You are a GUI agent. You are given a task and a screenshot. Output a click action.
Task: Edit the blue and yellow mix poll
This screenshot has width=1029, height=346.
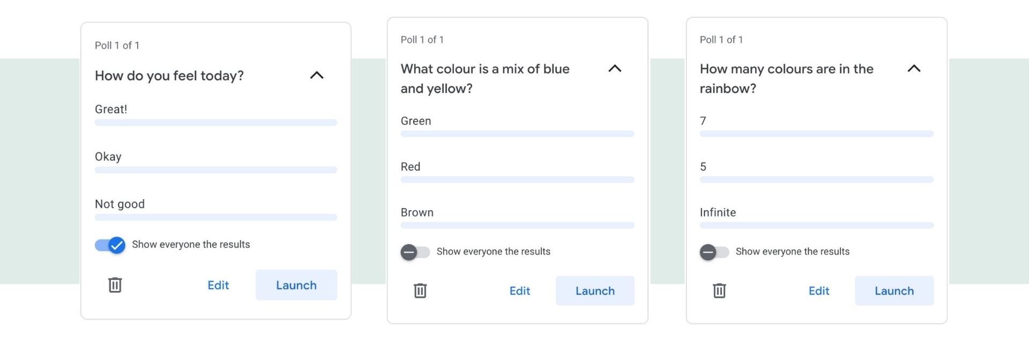[519, 291]
